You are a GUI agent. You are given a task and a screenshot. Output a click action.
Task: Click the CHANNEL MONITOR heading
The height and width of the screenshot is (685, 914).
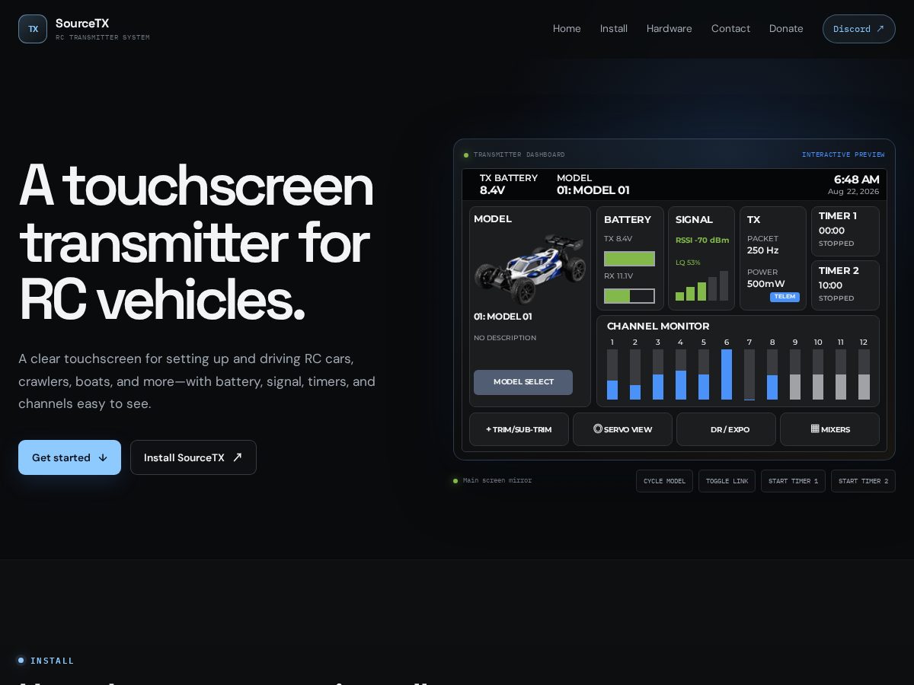point(658,326)
